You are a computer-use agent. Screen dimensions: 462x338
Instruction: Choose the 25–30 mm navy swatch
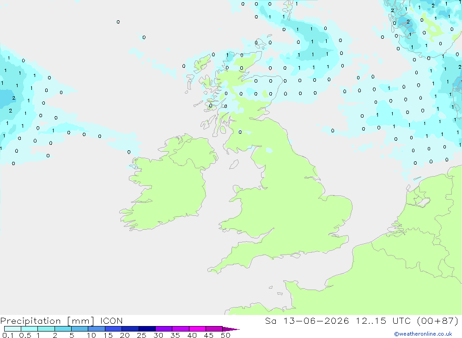[x=147, y=329]
